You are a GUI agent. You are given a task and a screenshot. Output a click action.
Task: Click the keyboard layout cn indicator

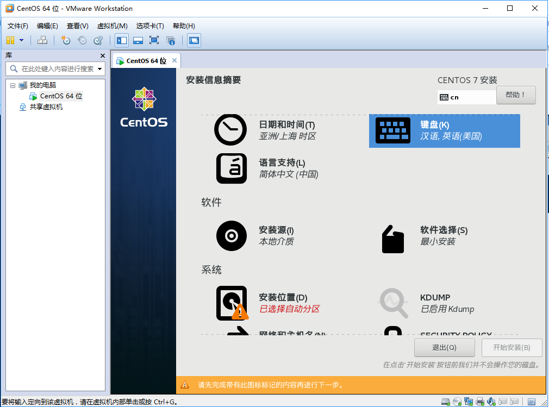tap(466, 97)
